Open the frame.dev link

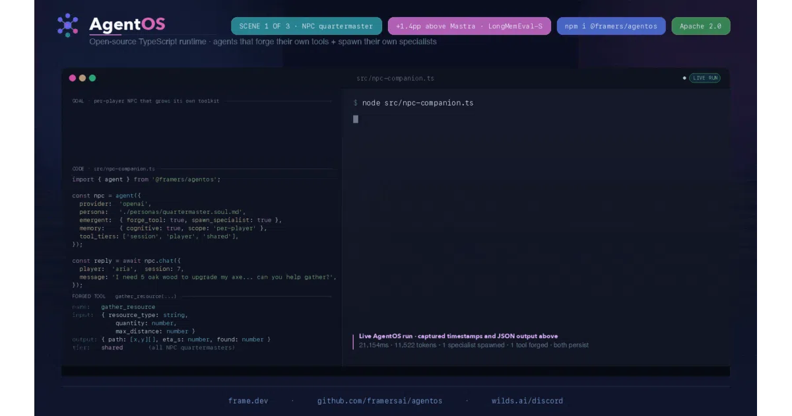[x=248, y=401]
